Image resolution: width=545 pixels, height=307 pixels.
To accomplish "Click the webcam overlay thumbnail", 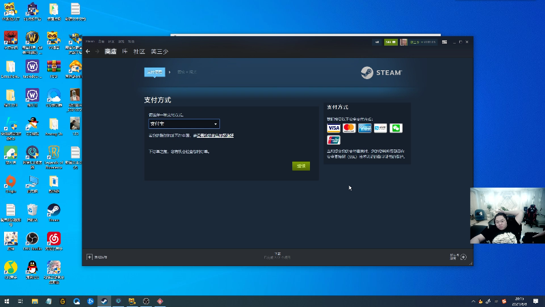I will point(507,216).
